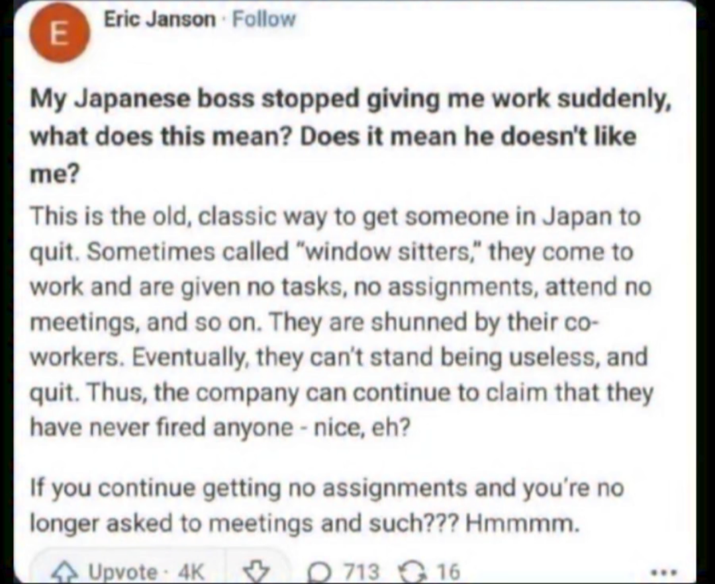Open the Eric Janson author name link
715x584 pixels.
click(160, 19)
